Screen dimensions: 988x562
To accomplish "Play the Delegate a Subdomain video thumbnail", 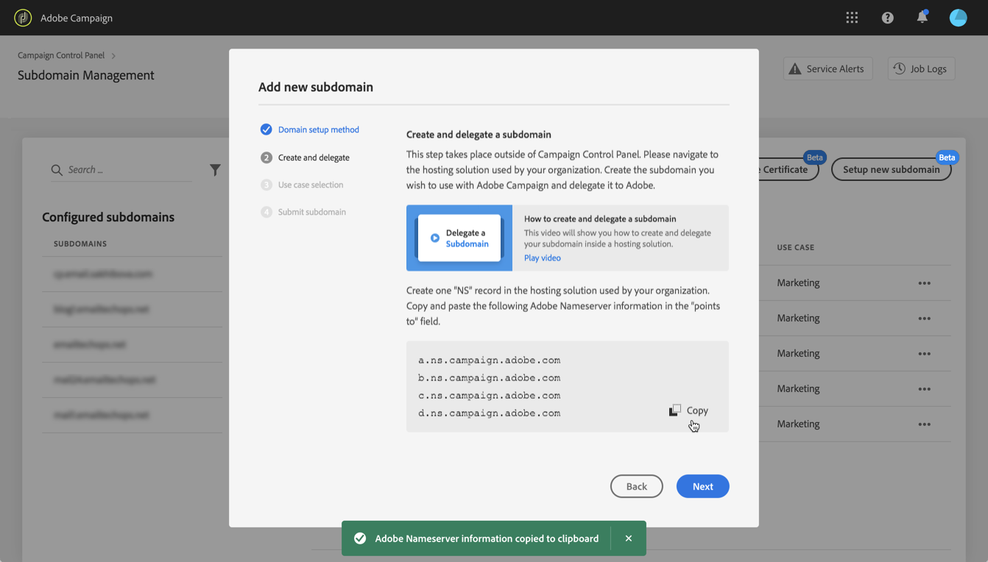I will pos(459,238).
